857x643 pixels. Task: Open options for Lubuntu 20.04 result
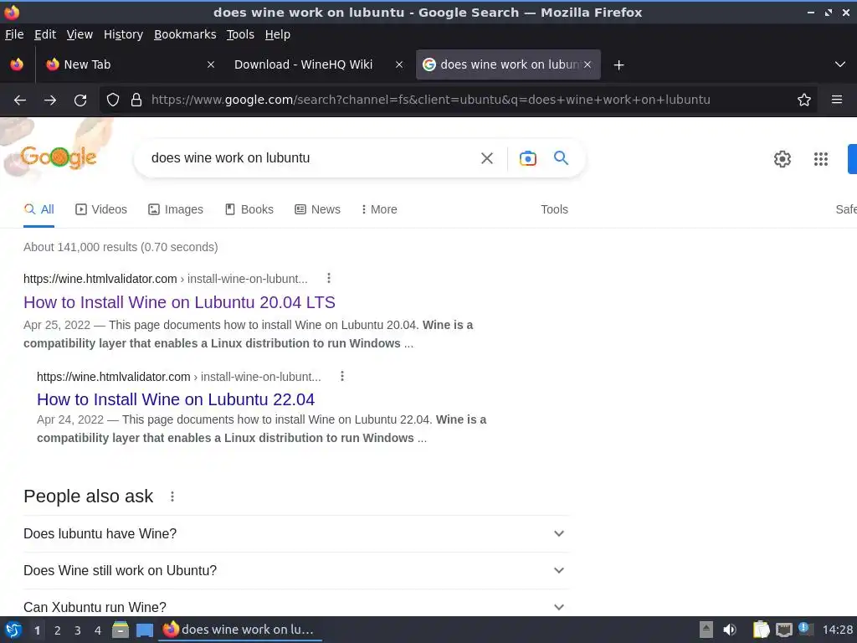pyautogui.click(x=328, y=278)
